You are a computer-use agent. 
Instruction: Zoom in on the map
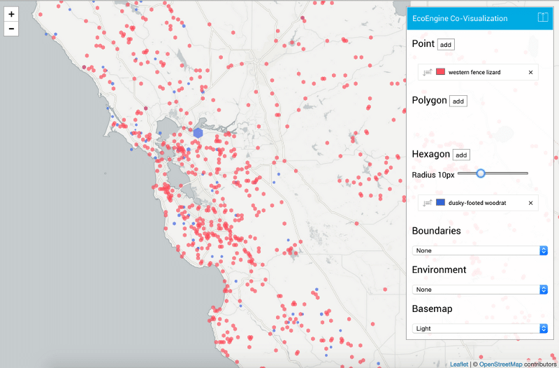[11, 14]
